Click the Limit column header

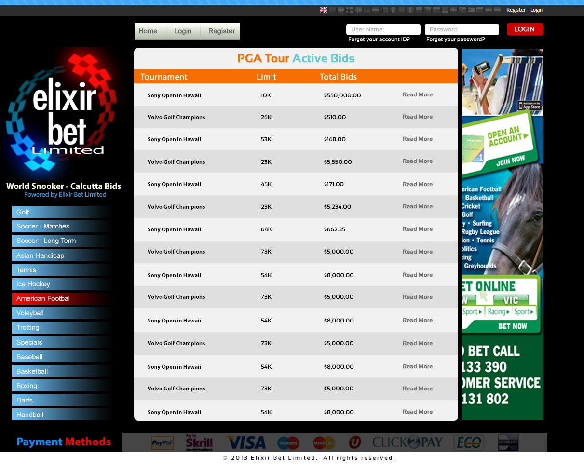pos(266,77)
